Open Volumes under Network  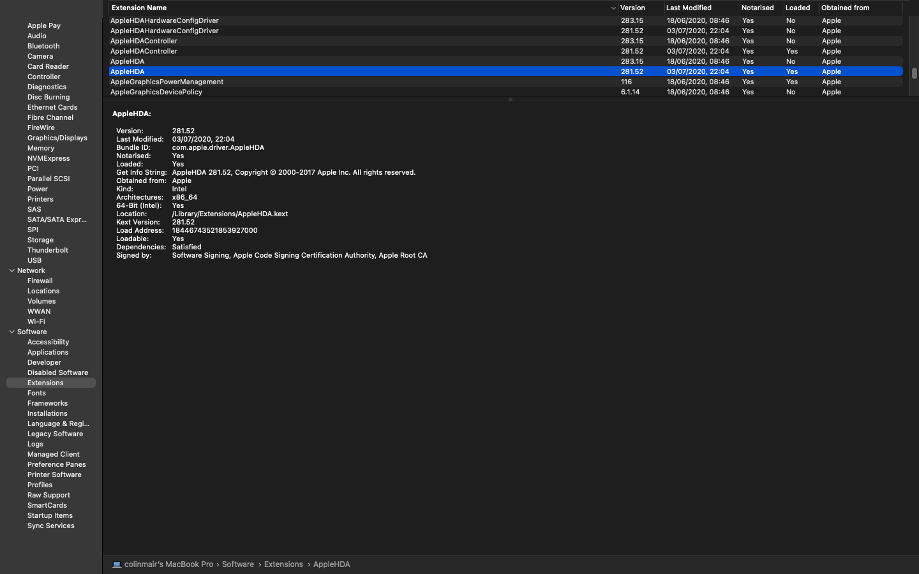(x=41, y=301)
